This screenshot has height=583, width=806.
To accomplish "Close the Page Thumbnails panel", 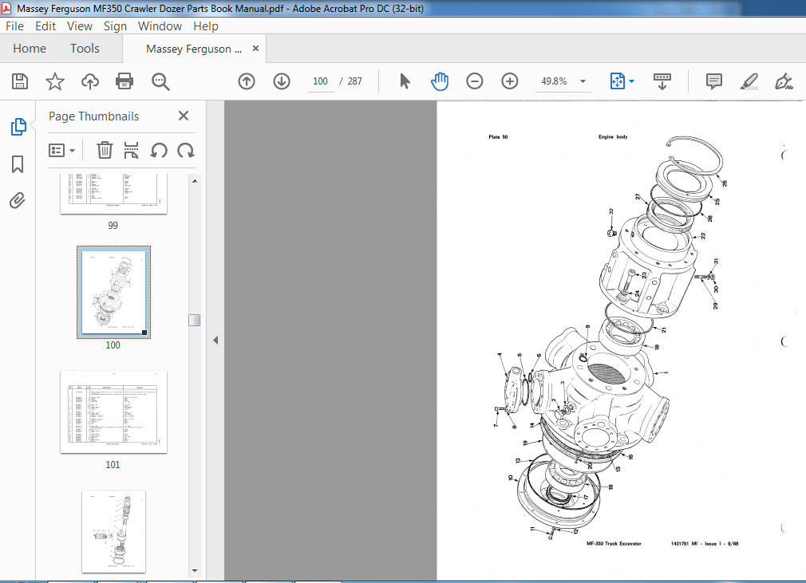I will 184,116.
